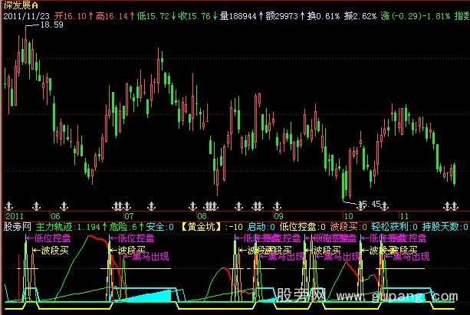The image size is (470, 315).
Task: Click the 18.59 high price label
Action: tap(51, 26)
